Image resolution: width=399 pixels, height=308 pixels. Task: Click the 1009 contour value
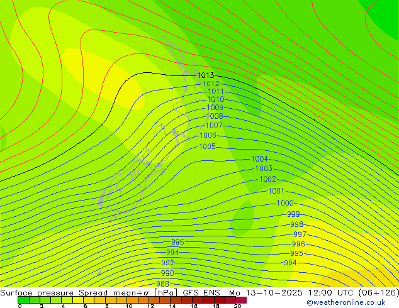[x=215, y=107]
